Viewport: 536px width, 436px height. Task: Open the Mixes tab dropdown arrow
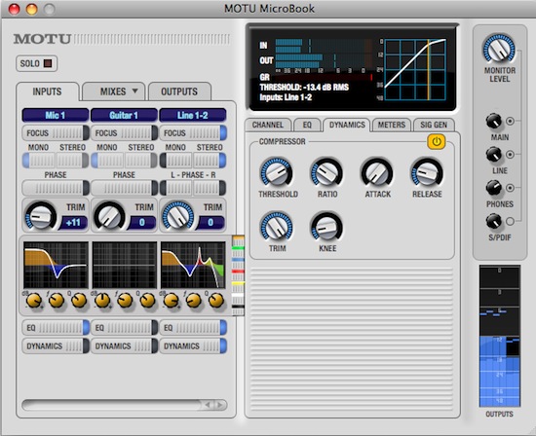pos(134,91)
